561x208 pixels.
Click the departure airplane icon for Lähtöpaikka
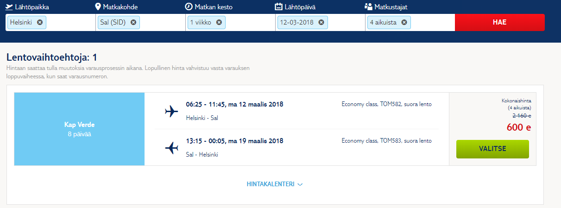point(9,7)
